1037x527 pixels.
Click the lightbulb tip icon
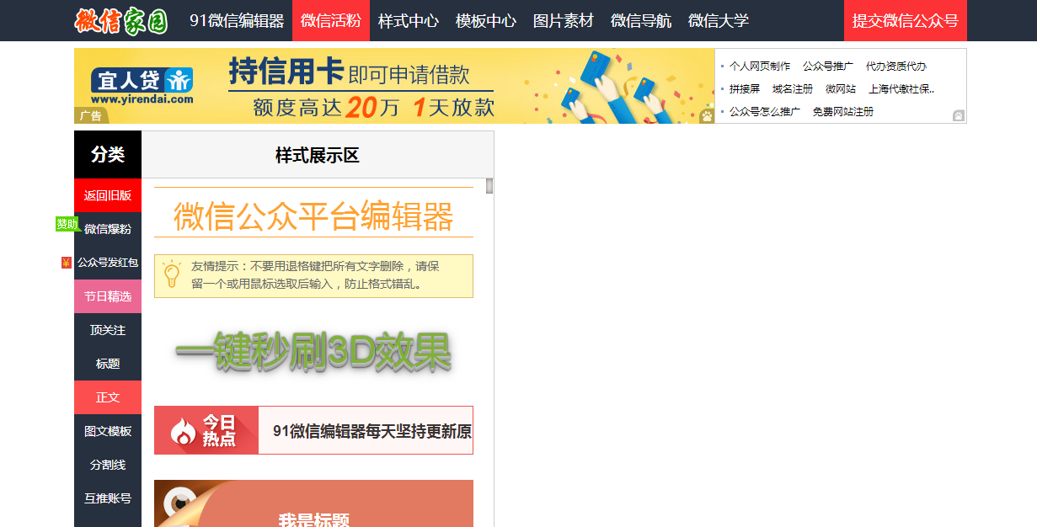tap(171, 274)
